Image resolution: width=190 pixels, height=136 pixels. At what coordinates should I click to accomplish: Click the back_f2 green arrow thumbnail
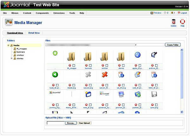pos(55,75)
